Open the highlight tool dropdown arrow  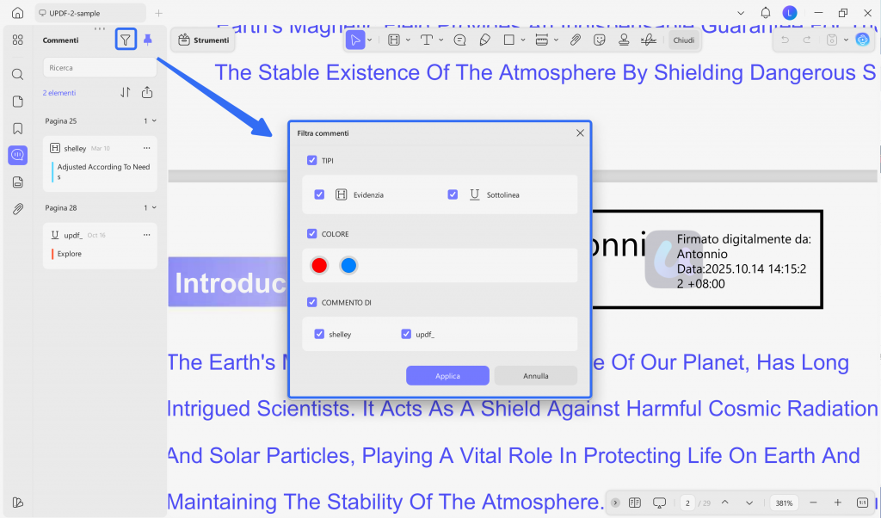pos(408,40)
